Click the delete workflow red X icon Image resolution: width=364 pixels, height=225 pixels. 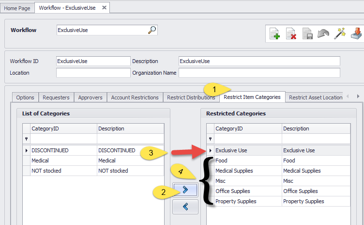[x=291, y=34]
